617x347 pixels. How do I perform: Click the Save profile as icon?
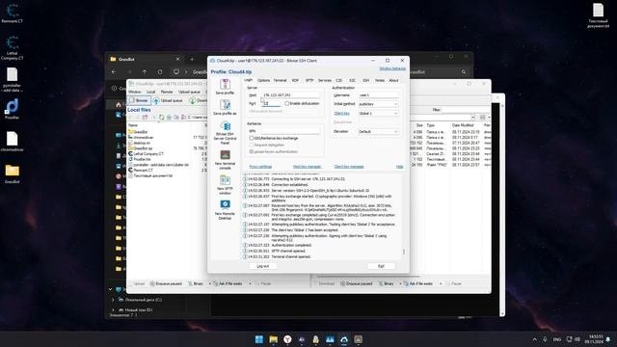click(x=225, y=107)
